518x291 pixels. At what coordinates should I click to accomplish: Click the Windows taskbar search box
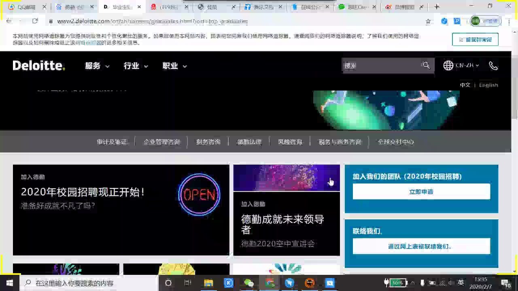89,283
